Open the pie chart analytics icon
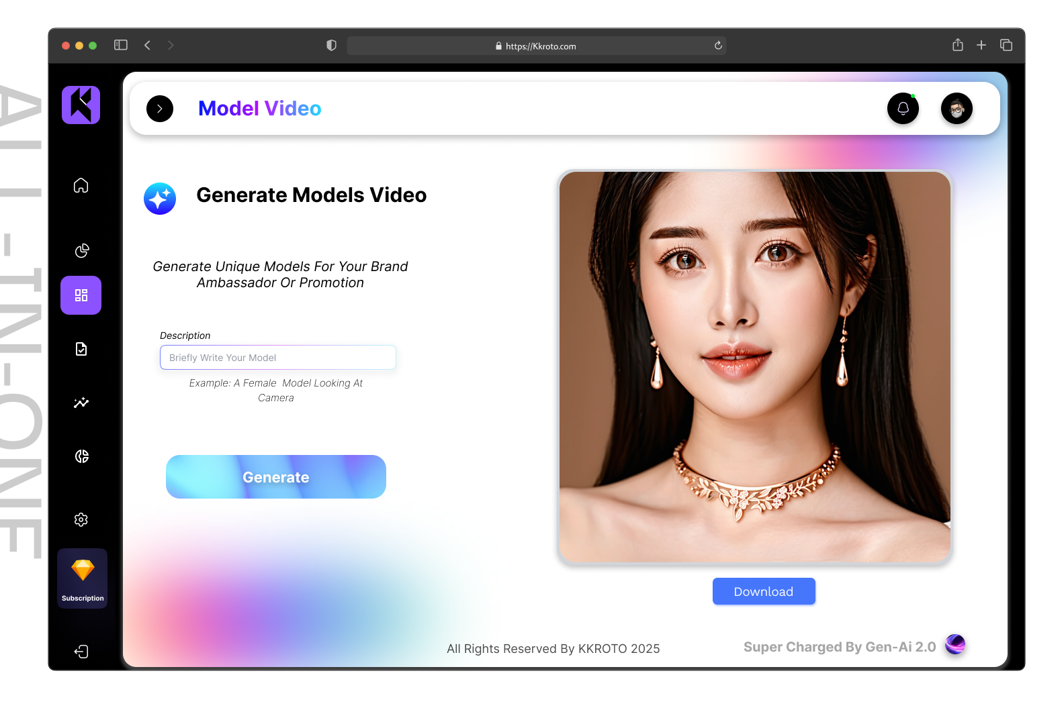Image resolution: width=1064 pixels, height=716 pixels. (x=81, y=250)
